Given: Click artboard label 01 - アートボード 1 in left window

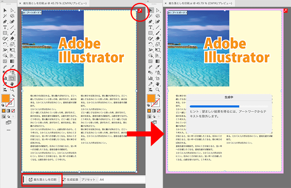Looking at the screenshot, I should point(32,13).
